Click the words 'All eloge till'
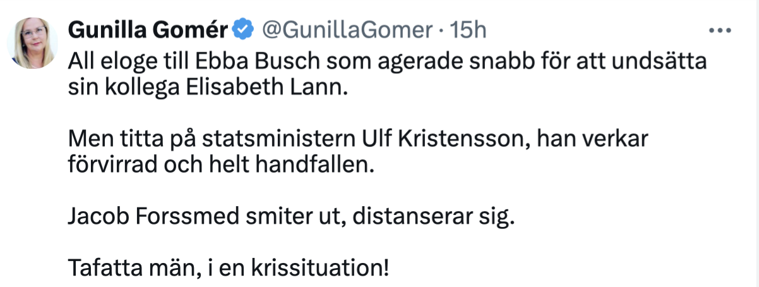759x287 pixels. [x=108, y=63]
